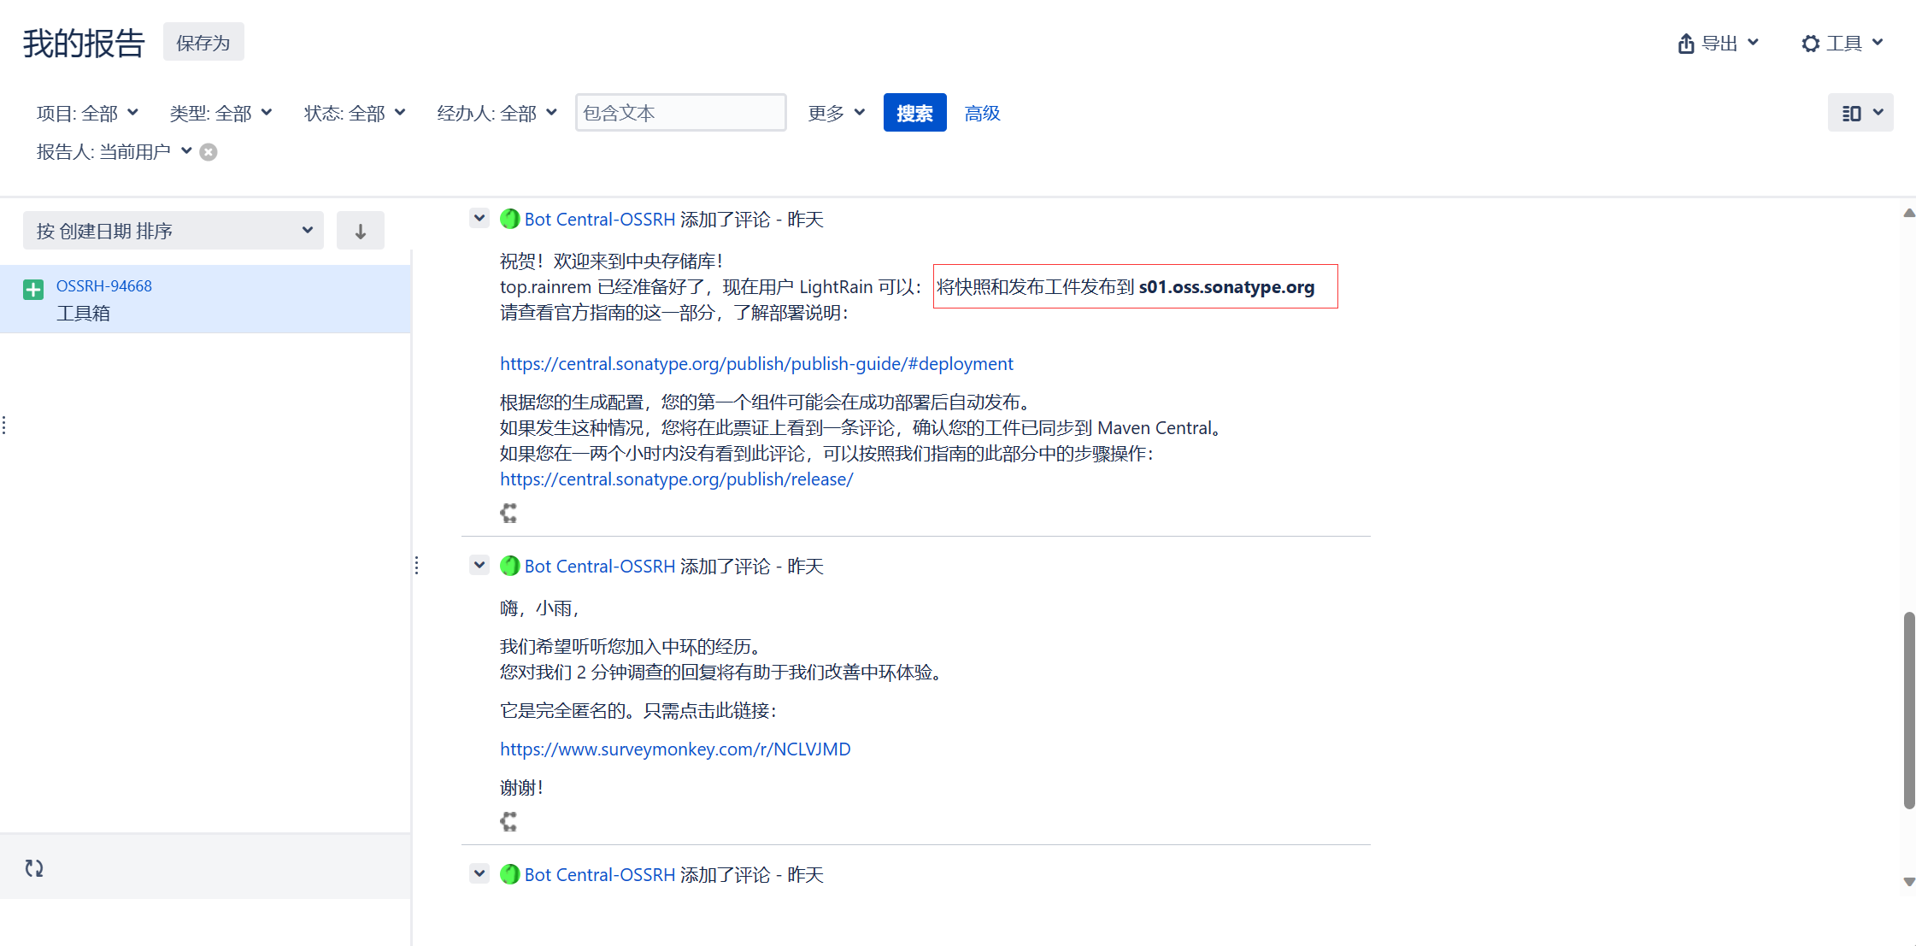Open the surveymonkey.com survey link
Viewport: 1916px width, 946px height.
(x=675, y=749)
